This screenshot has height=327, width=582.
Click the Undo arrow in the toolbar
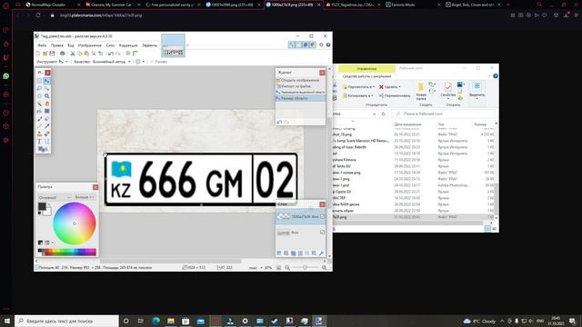point(111,54)
